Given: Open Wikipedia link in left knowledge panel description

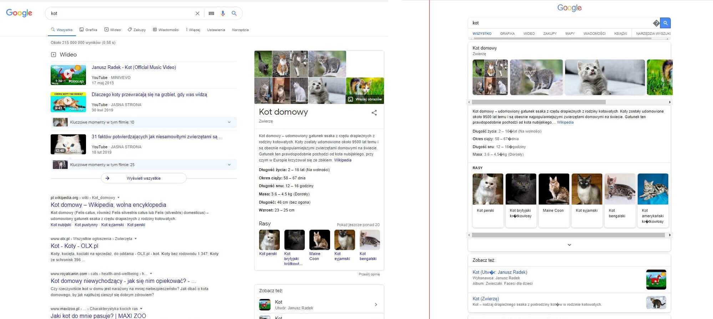Looking at the screenshot, I should coord(343,160).
